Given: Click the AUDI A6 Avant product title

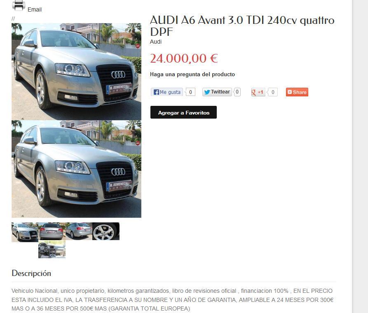Looking at the screenshot, I should click(242, 26).
